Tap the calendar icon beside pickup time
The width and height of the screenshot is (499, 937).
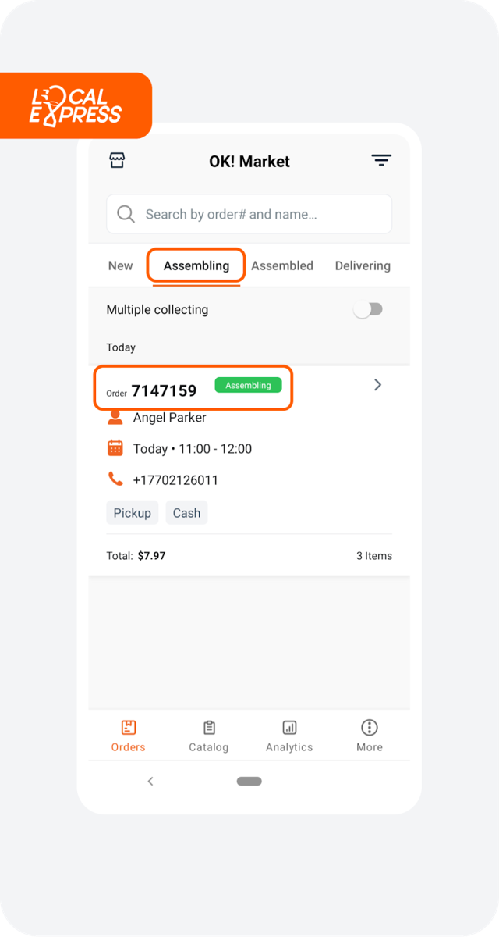coord(115,448)
